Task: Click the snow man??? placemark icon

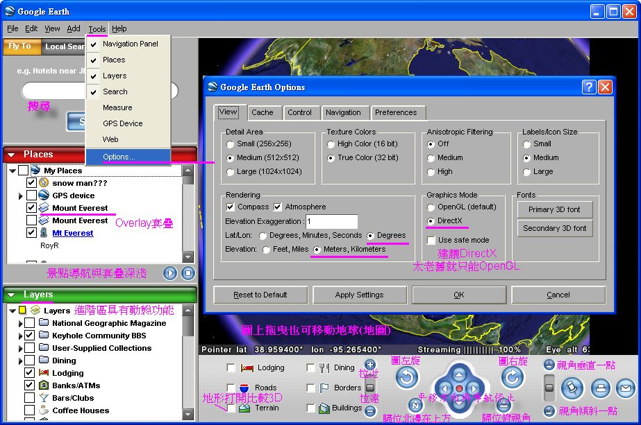Action: coord(44,182)
